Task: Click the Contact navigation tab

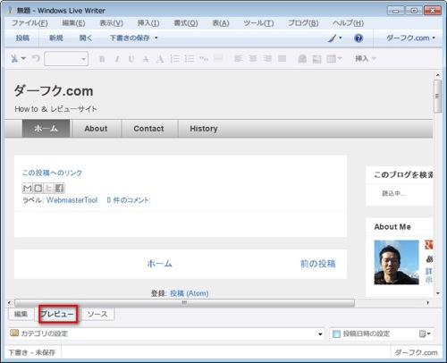Action: point(148,129)
